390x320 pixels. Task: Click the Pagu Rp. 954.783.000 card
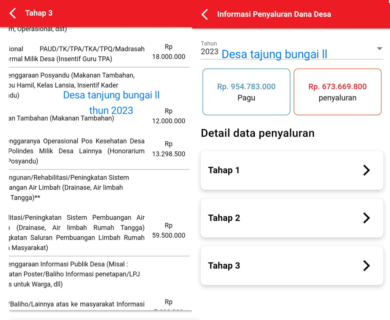click(246, 92)
